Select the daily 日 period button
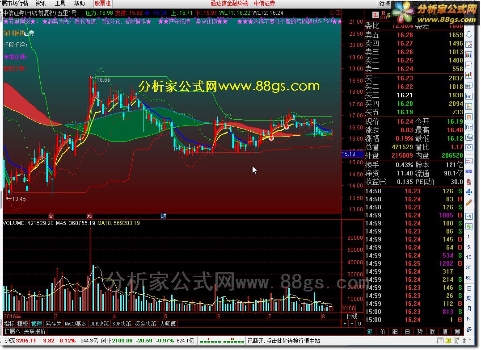 [x=469, y=288]
